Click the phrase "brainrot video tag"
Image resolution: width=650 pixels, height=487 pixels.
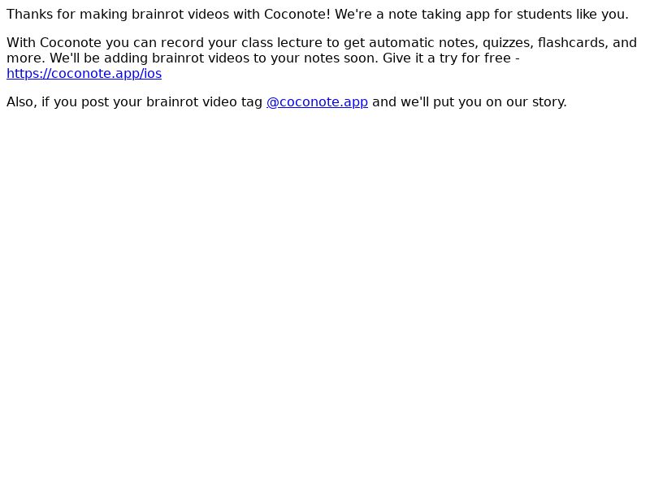204,102
